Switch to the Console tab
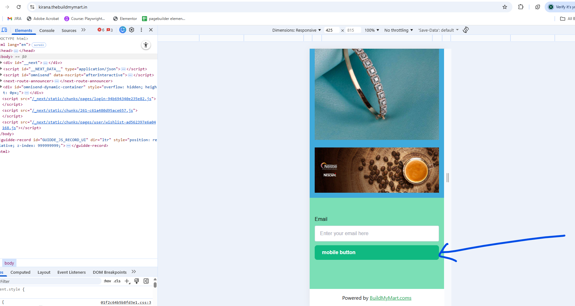575x306 pixels. [47, 30]
